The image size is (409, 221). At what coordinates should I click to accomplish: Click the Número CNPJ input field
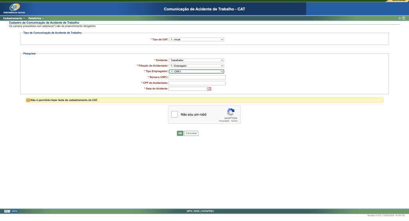point(197,77)
